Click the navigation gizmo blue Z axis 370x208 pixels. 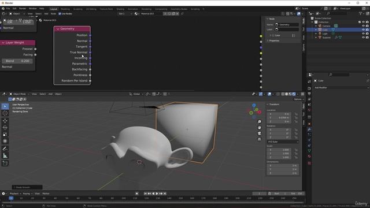254,105
